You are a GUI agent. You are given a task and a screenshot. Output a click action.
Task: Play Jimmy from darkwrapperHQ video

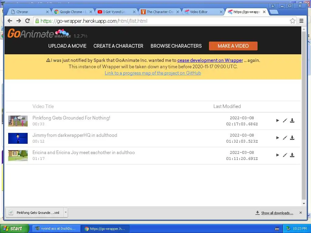(x=278, y=138)
